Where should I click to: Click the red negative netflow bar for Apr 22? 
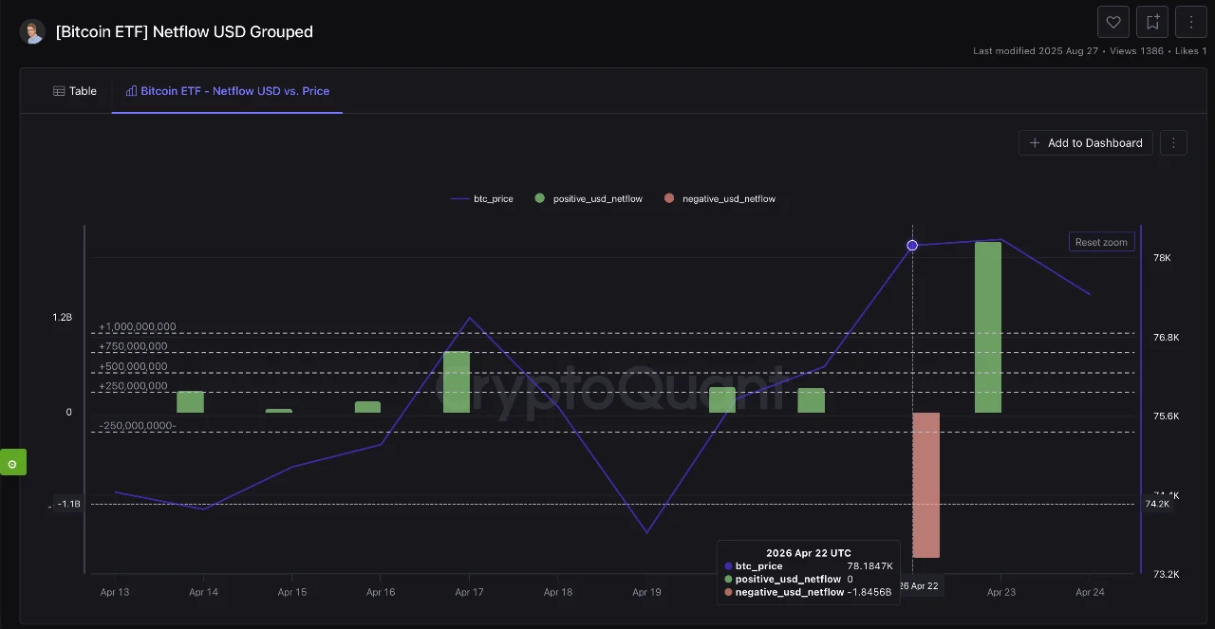click(925, 484)
